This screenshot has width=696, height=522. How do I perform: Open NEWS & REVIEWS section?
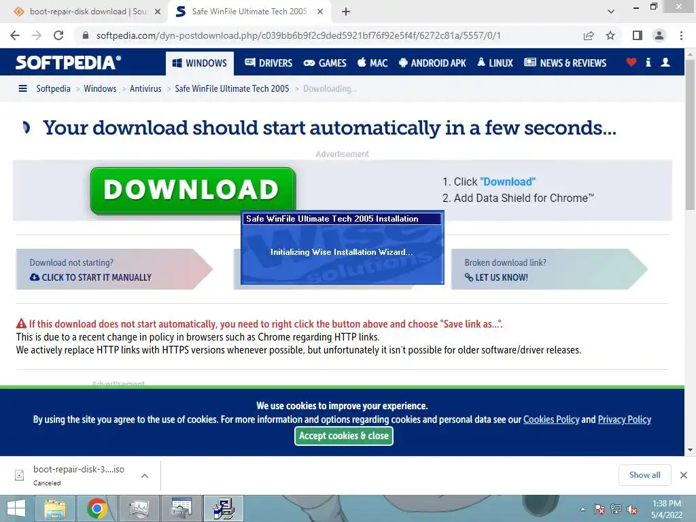(x=565, y=63)
